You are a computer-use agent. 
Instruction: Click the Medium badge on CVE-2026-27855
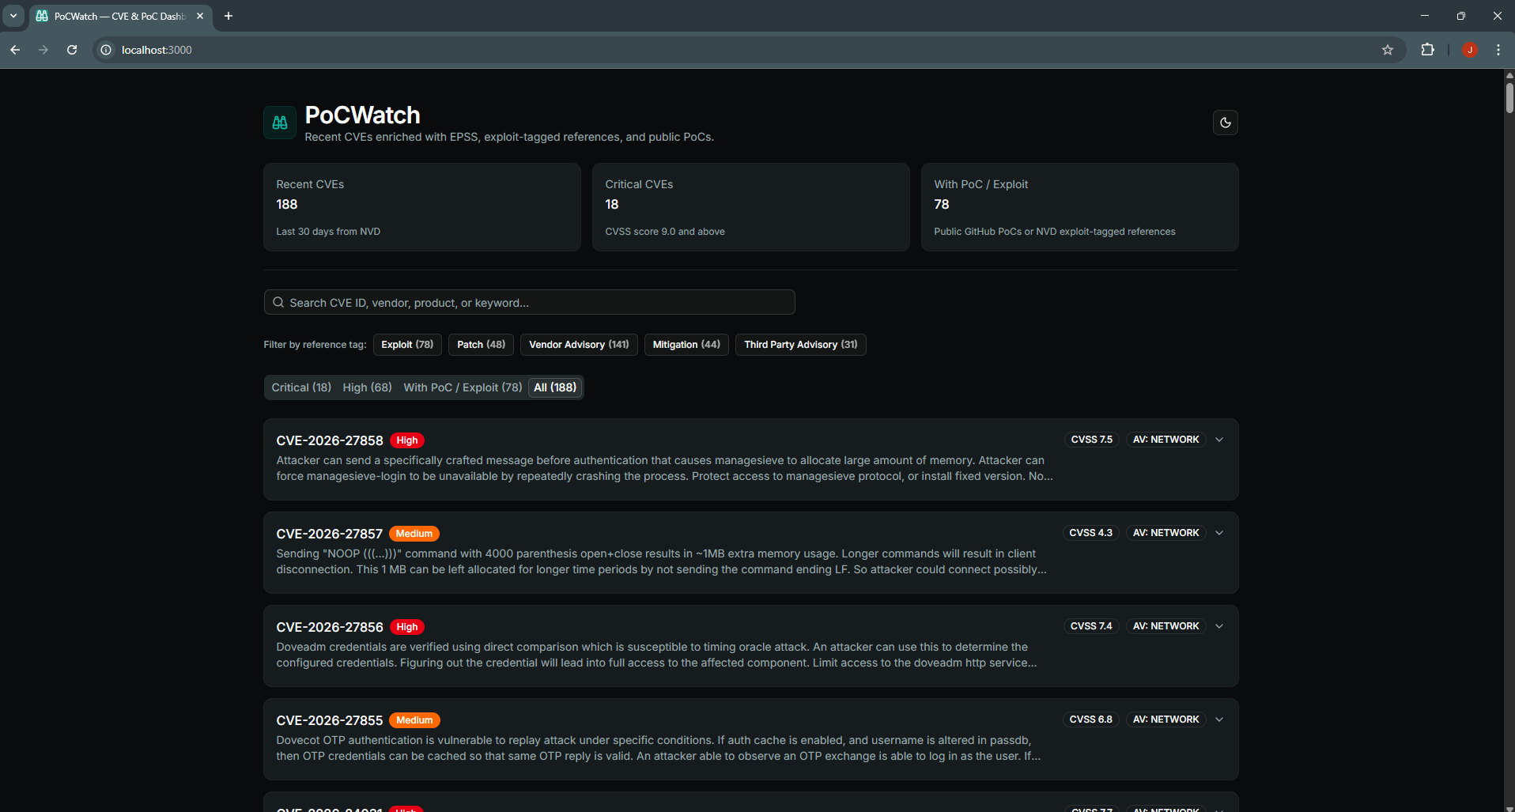click(414, 720)
